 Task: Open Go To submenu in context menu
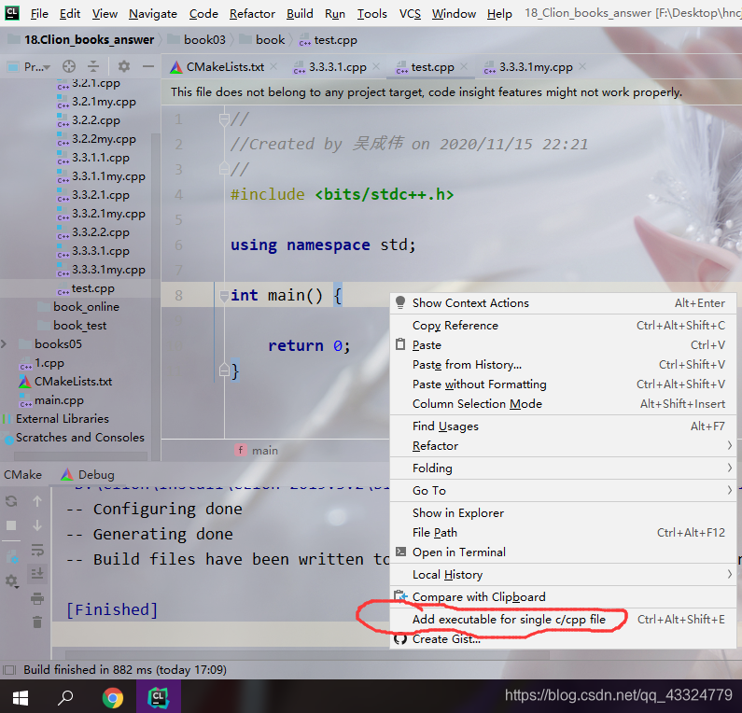[x=563, y=491]
